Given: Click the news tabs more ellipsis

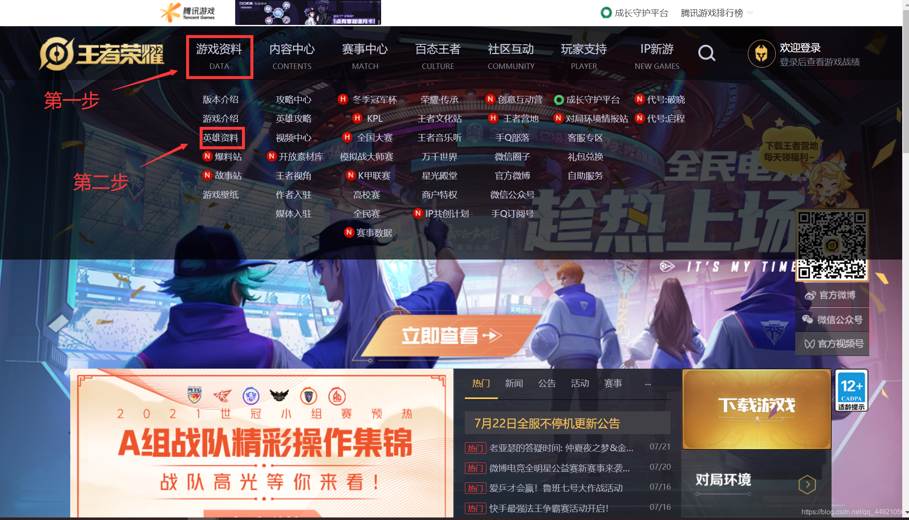Looking at the screenshot, I should pyautogui.click(x=648, y=384).
